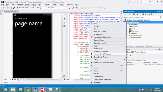This screenshot has height=92, width=163.
Task: Select Solution 'ToolkitsandSDK' root node
Action: point(139,20)
